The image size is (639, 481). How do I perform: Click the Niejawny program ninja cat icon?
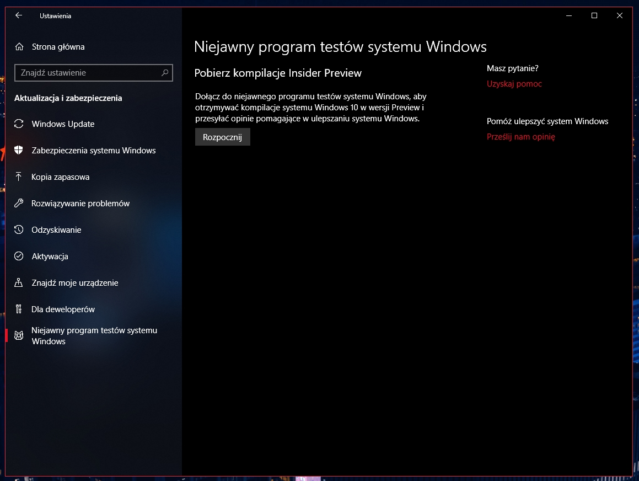(19, 335)
